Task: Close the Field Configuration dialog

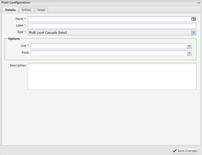Action: [199, 2]
